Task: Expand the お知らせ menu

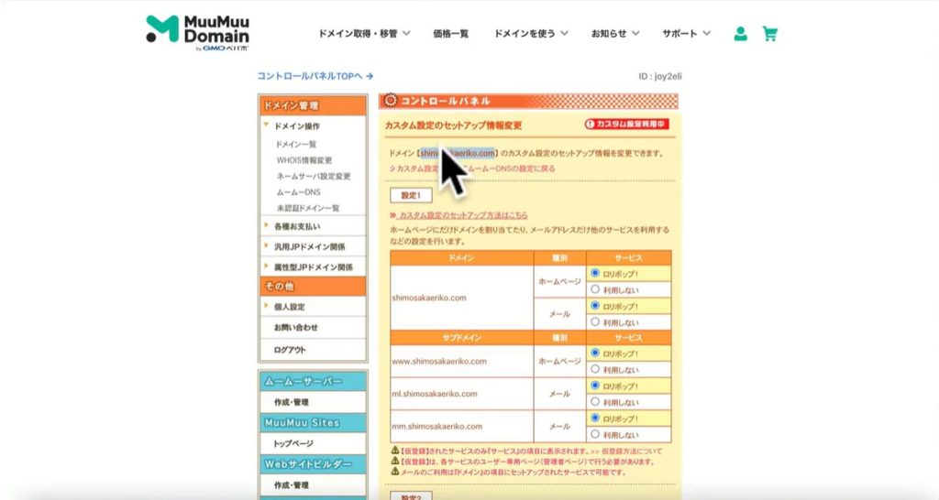Action: (x=615, y=34)
